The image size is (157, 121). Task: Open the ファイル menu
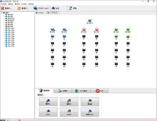4,4
